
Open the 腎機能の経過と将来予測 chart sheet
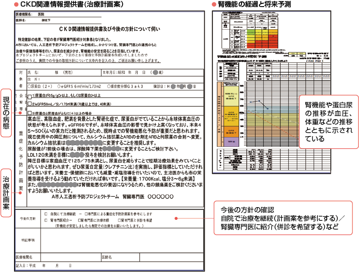[x=272, y=92]
